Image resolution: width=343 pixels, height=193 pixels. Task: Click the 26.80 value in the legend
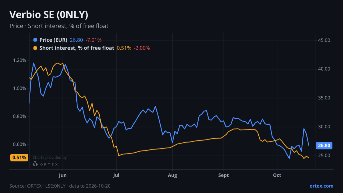tap(76, 40)
